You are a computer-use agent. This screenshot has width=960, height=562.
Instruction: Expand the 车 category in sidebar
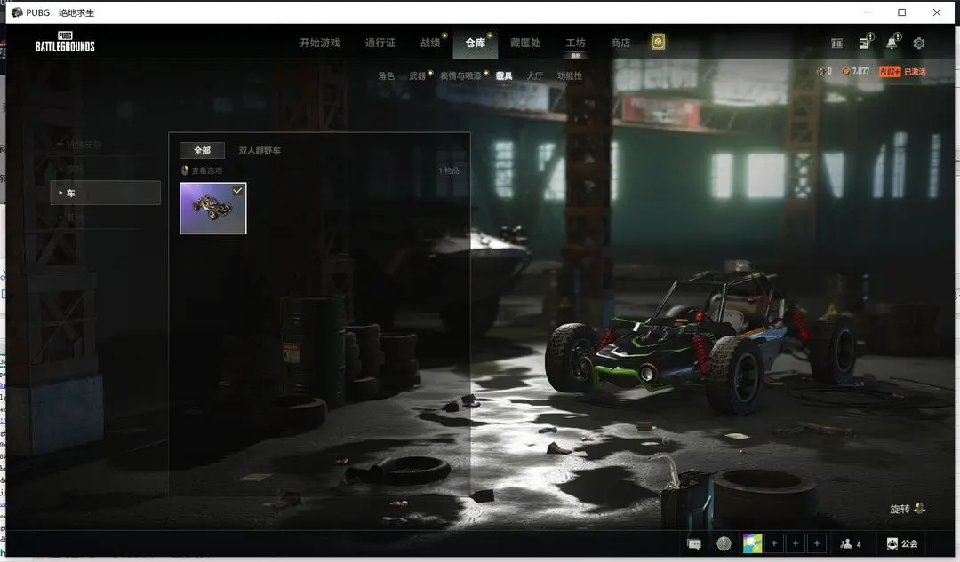click(x=105, y=193)
